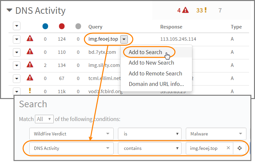Select Add to Remote Search option
Screen dimensions: 255x162
click(155, 73)
